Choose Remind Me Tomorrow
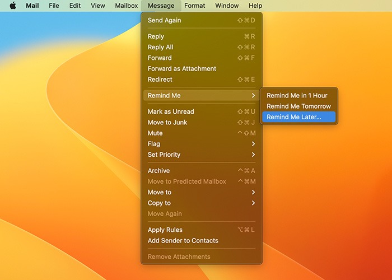The width and height of the screenshot is (392, 280). pyautogui.click(x=298, y=106)
